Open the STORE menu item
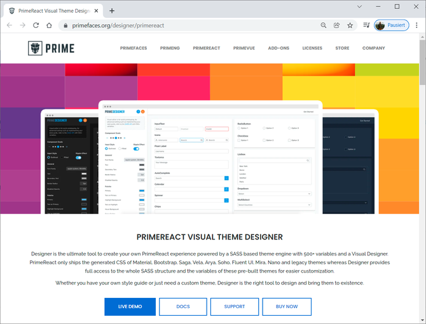The width and height of the screenshot is (426, 324). click(x=342, y=48)
